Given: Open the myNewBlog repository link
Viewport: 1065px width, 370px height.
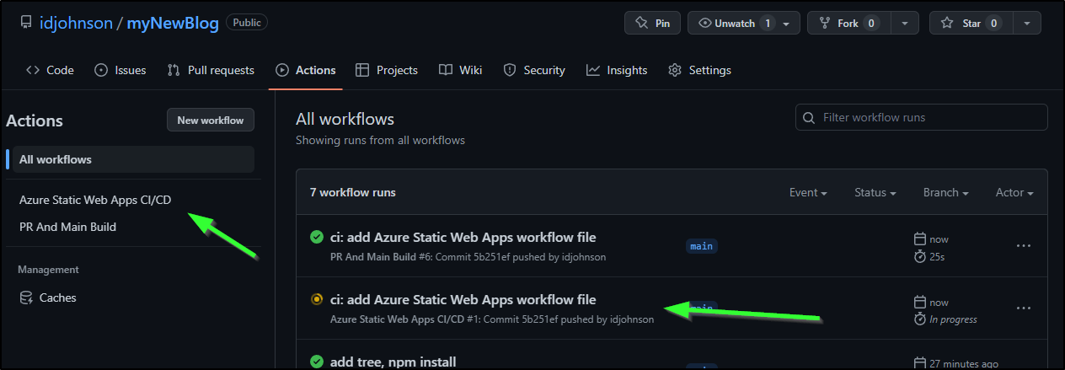Looking at the screenshot, I should [174, 23].
